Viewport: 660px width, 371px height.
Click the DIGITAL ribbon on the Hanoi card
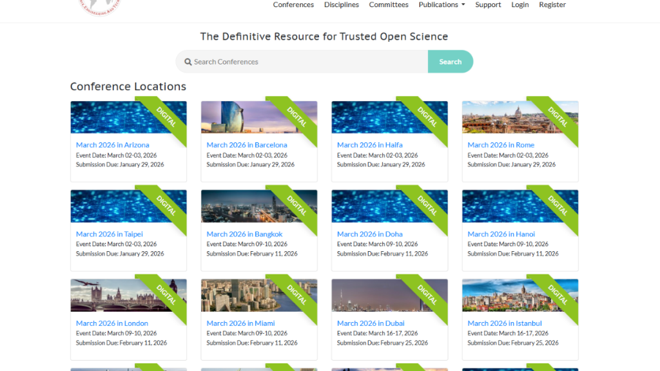pos(559,206)
